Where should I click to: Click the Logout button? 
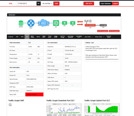[115, 3]
